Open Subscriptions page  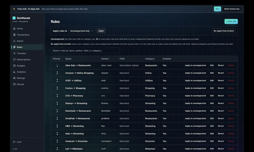click(23, 60)
